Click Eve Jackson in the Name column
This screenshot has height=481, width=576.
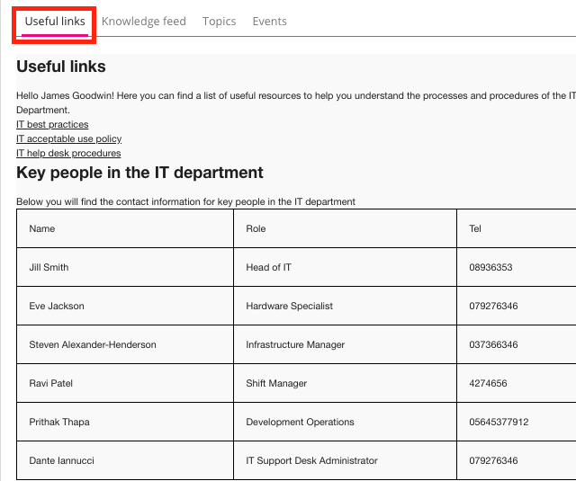(57, 306)
